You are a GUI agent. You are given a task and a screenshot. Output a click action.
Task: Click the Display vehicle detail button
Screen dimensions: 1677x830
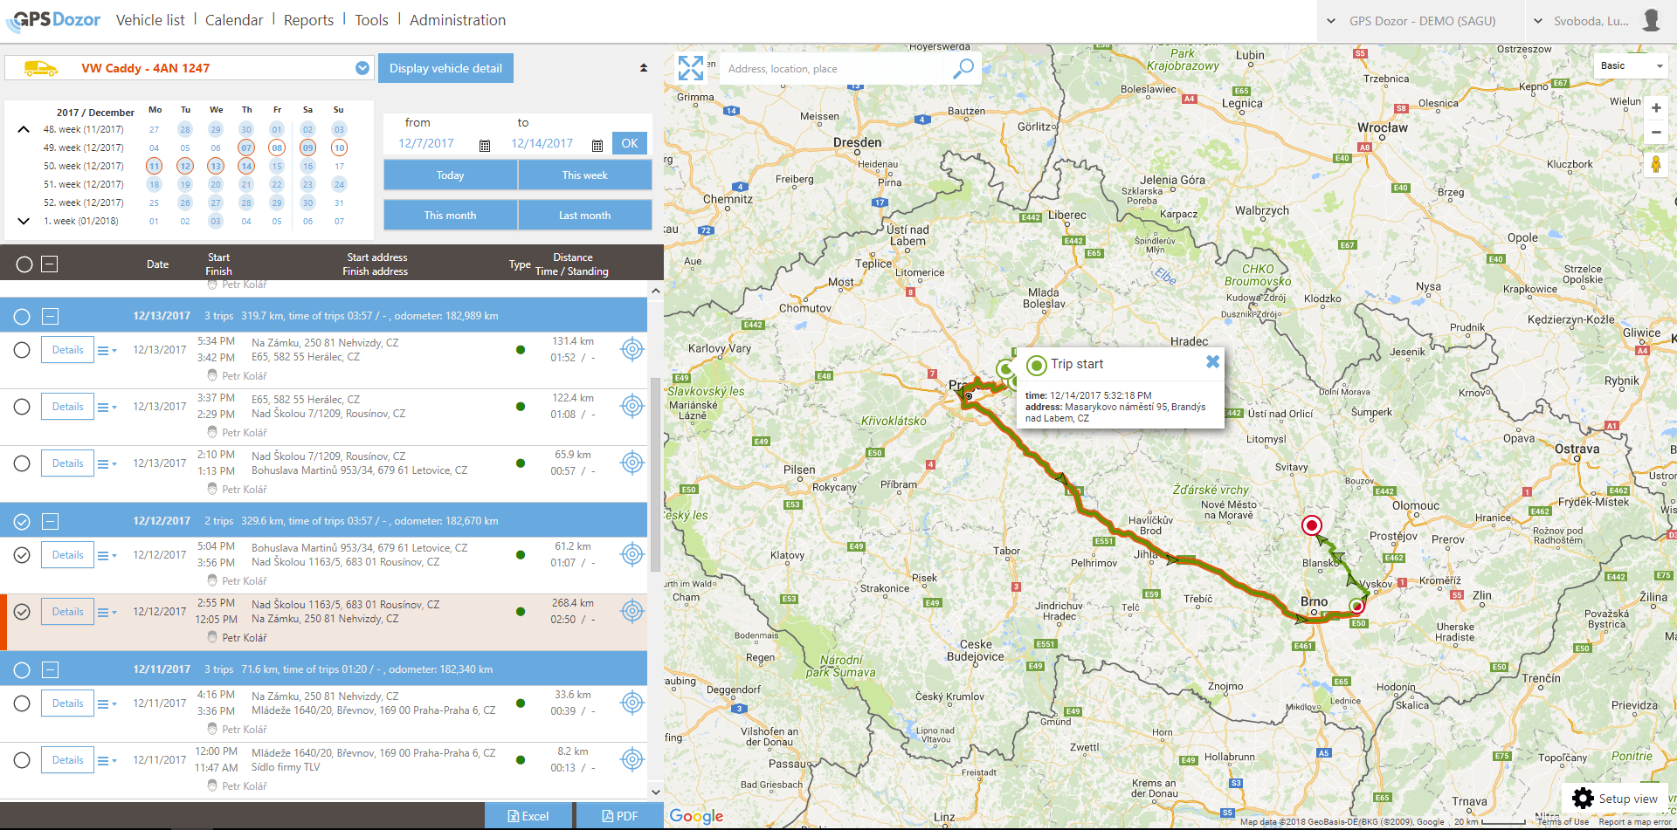click(x=445, y=68)
